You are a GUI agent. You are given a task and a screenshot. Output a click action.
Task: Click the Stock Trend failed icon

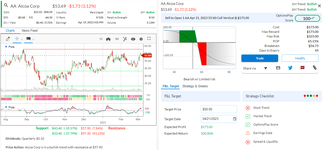(x=248, y=108)
